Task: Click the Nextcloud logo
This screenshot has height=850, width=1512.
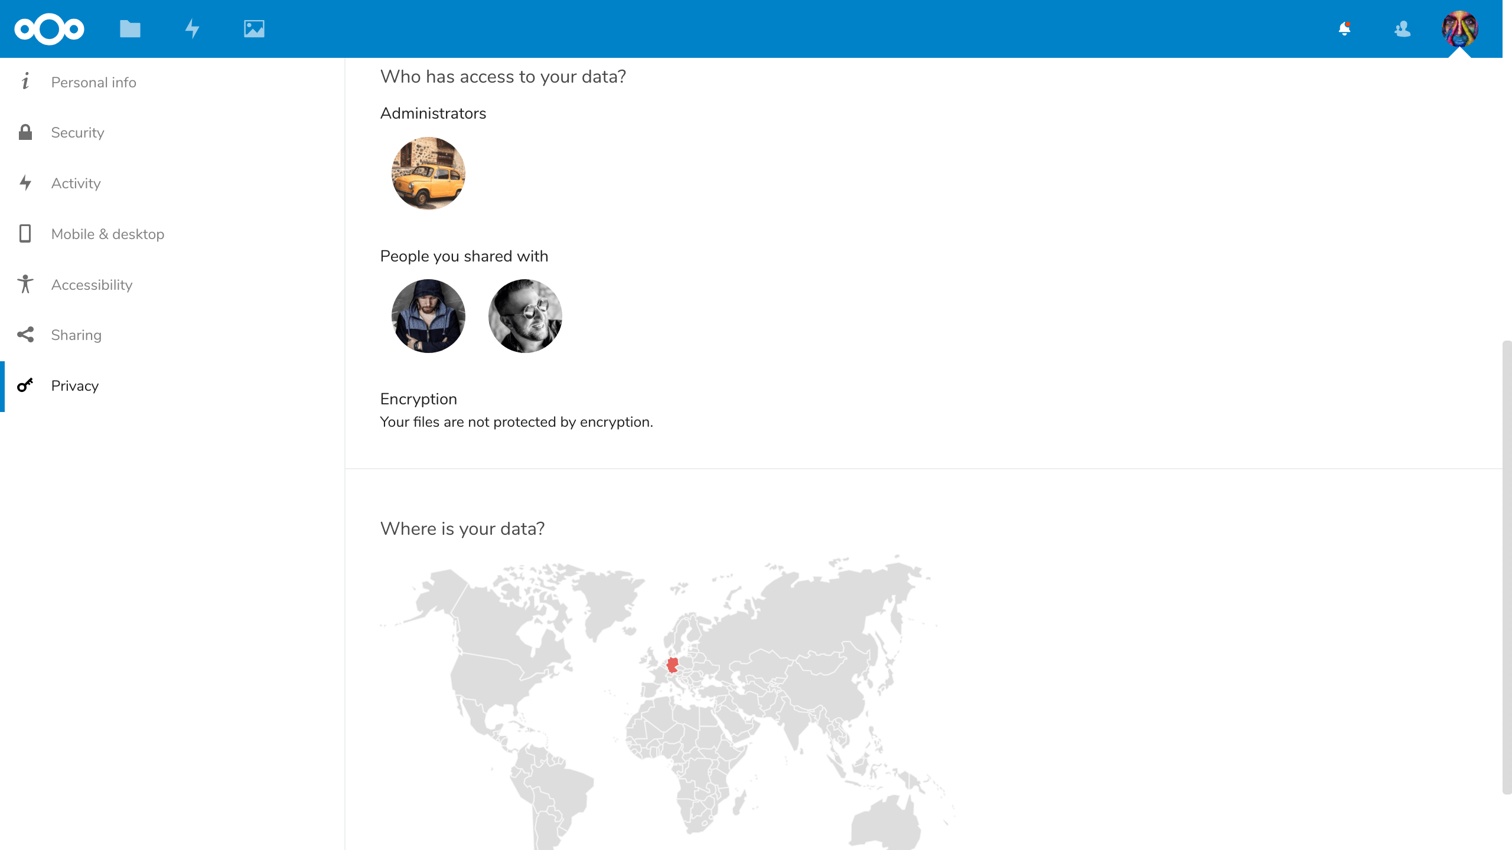Action: pos(50,29)
